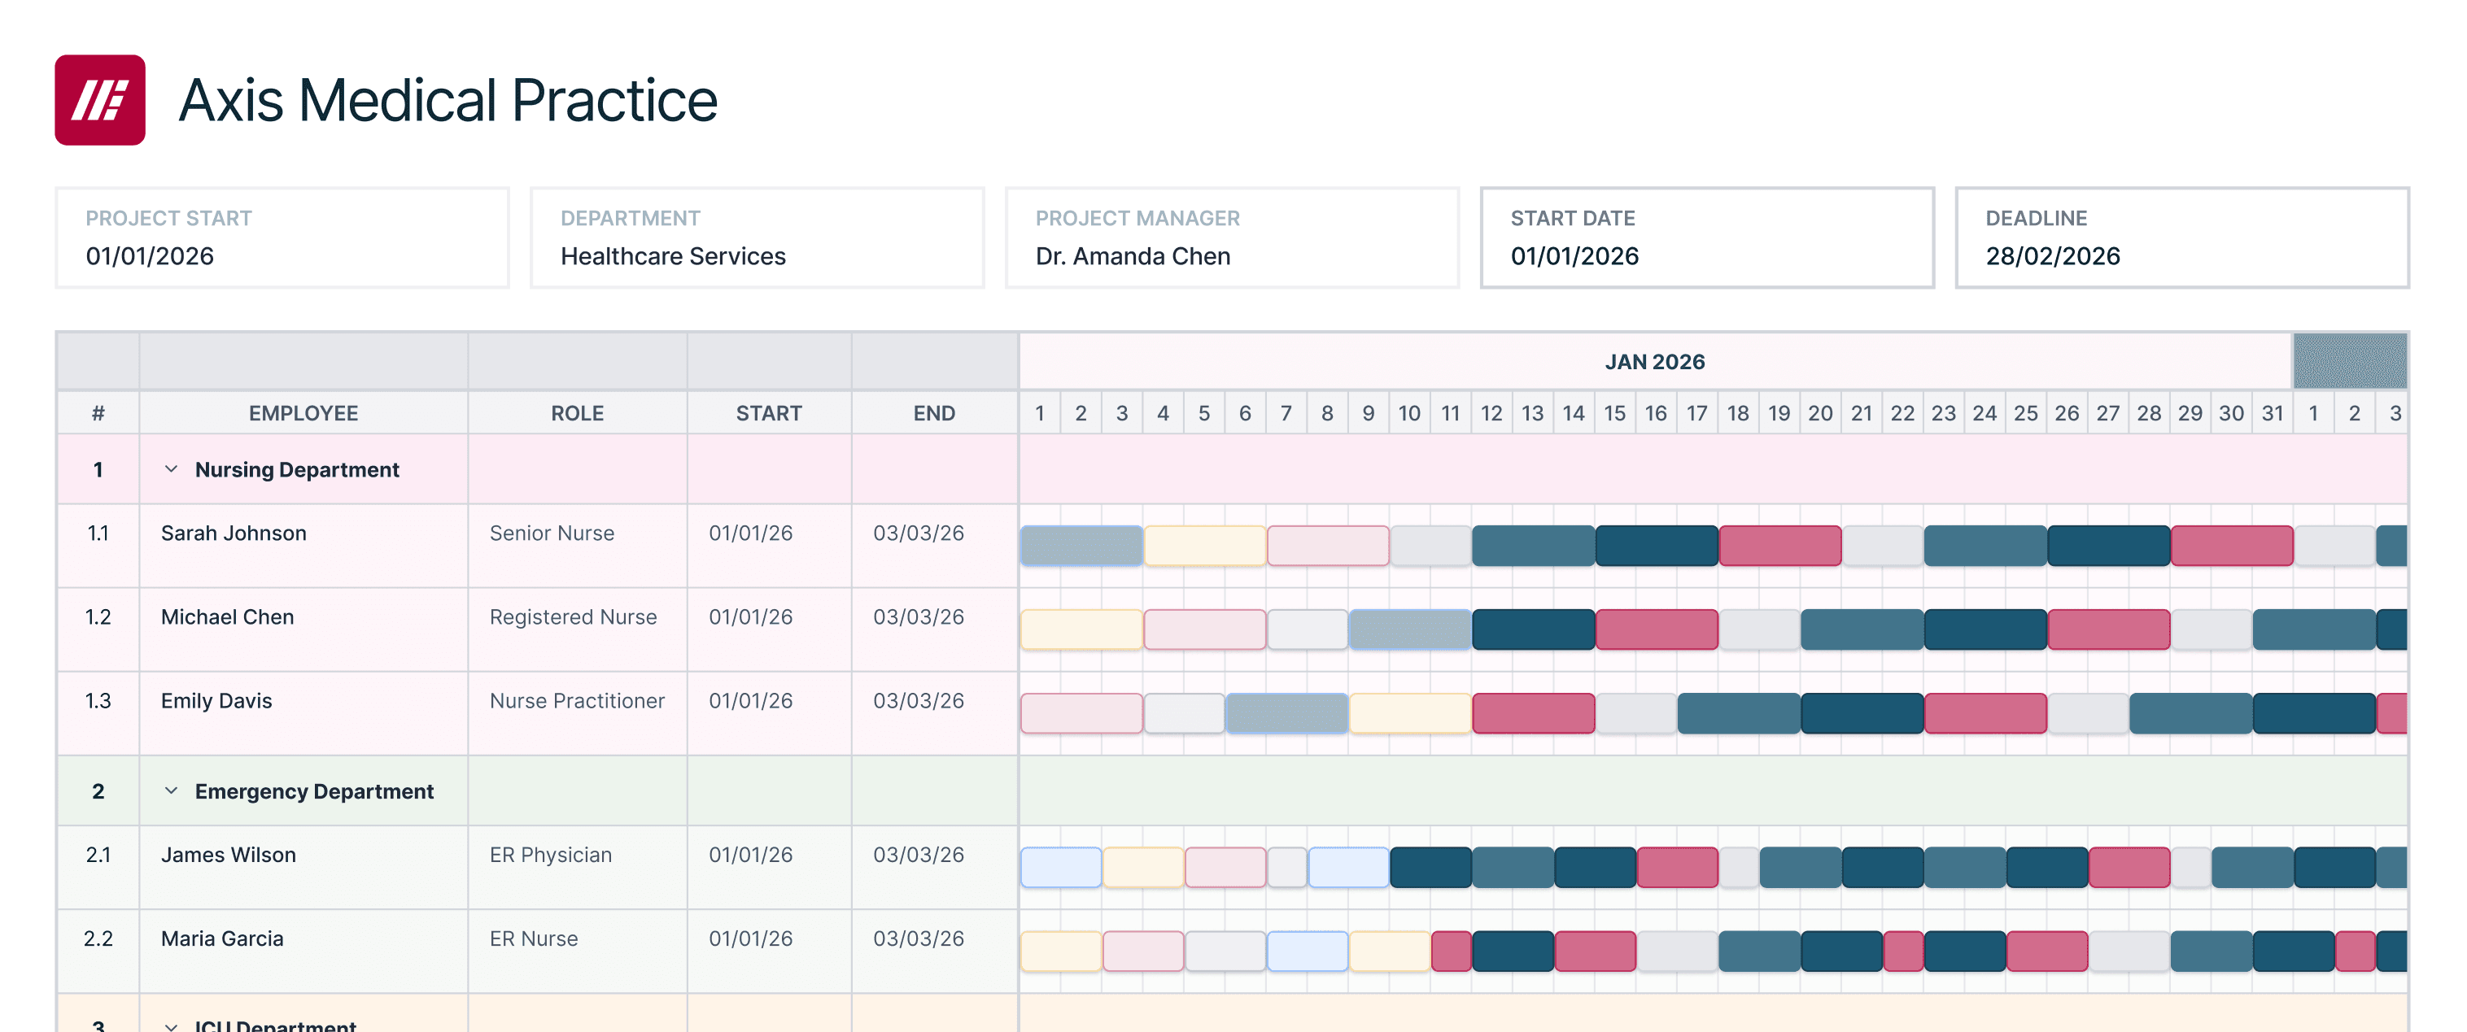Click Sarah Johnson's start date 01/01/26
The width and height of the screenshot is (2467, 1032).
click(x=751, y=533)
